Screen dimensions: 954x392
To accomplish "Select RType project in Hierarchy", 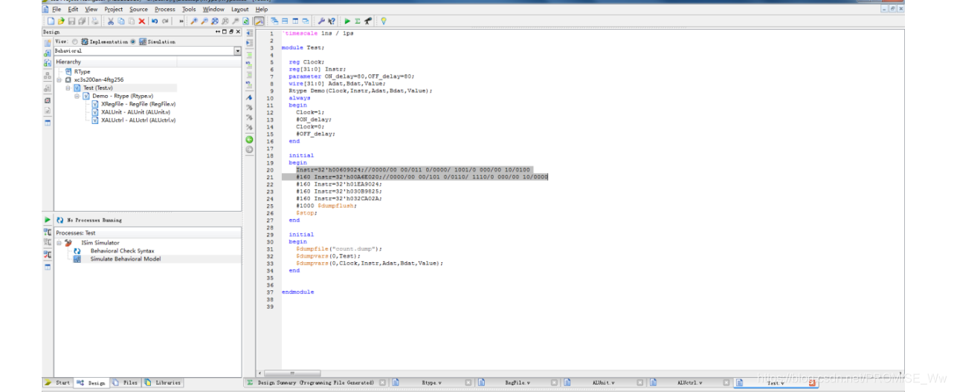I will (82, 71).
